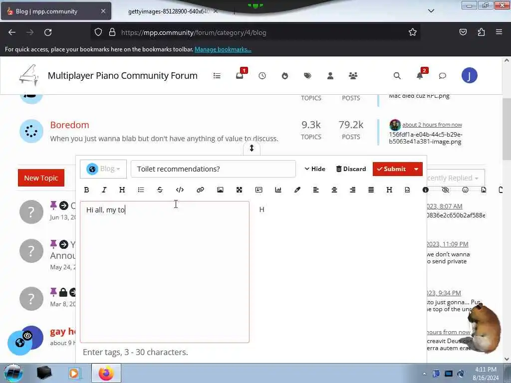Submit the new topic
The width and height of the screenshot is (511, 383).
click(391, 169)
